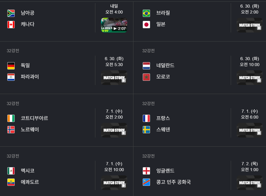Open Match Story for France vs Sweden
Image resolution: width=266 pixels, height=196 pixels.
[250, 130]
